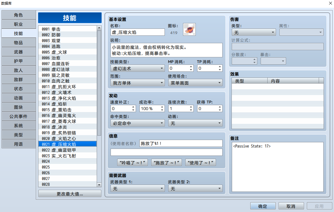
Task: Switch to the 武器 tab
Action: (x=18, y=52)
